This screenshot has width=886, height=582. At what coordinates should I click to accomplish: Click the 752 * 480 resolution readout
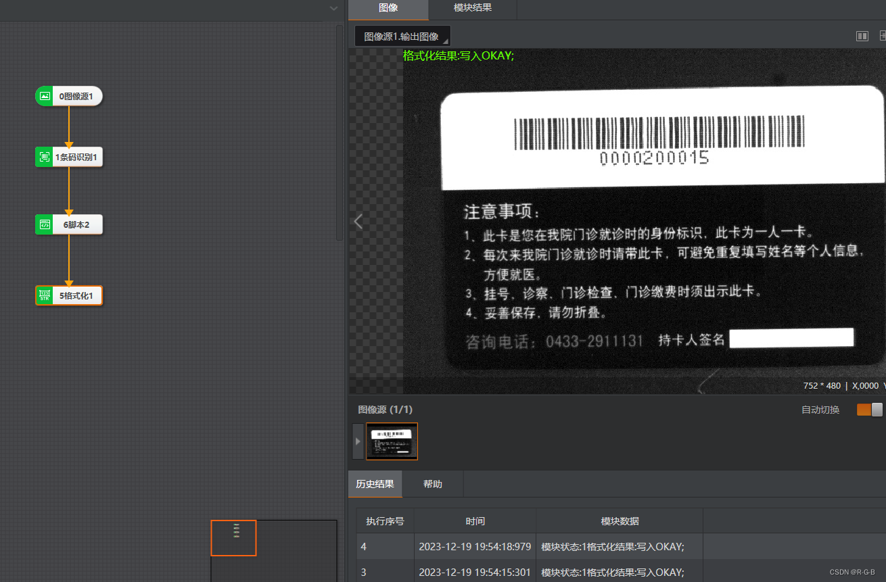point(822,385)
